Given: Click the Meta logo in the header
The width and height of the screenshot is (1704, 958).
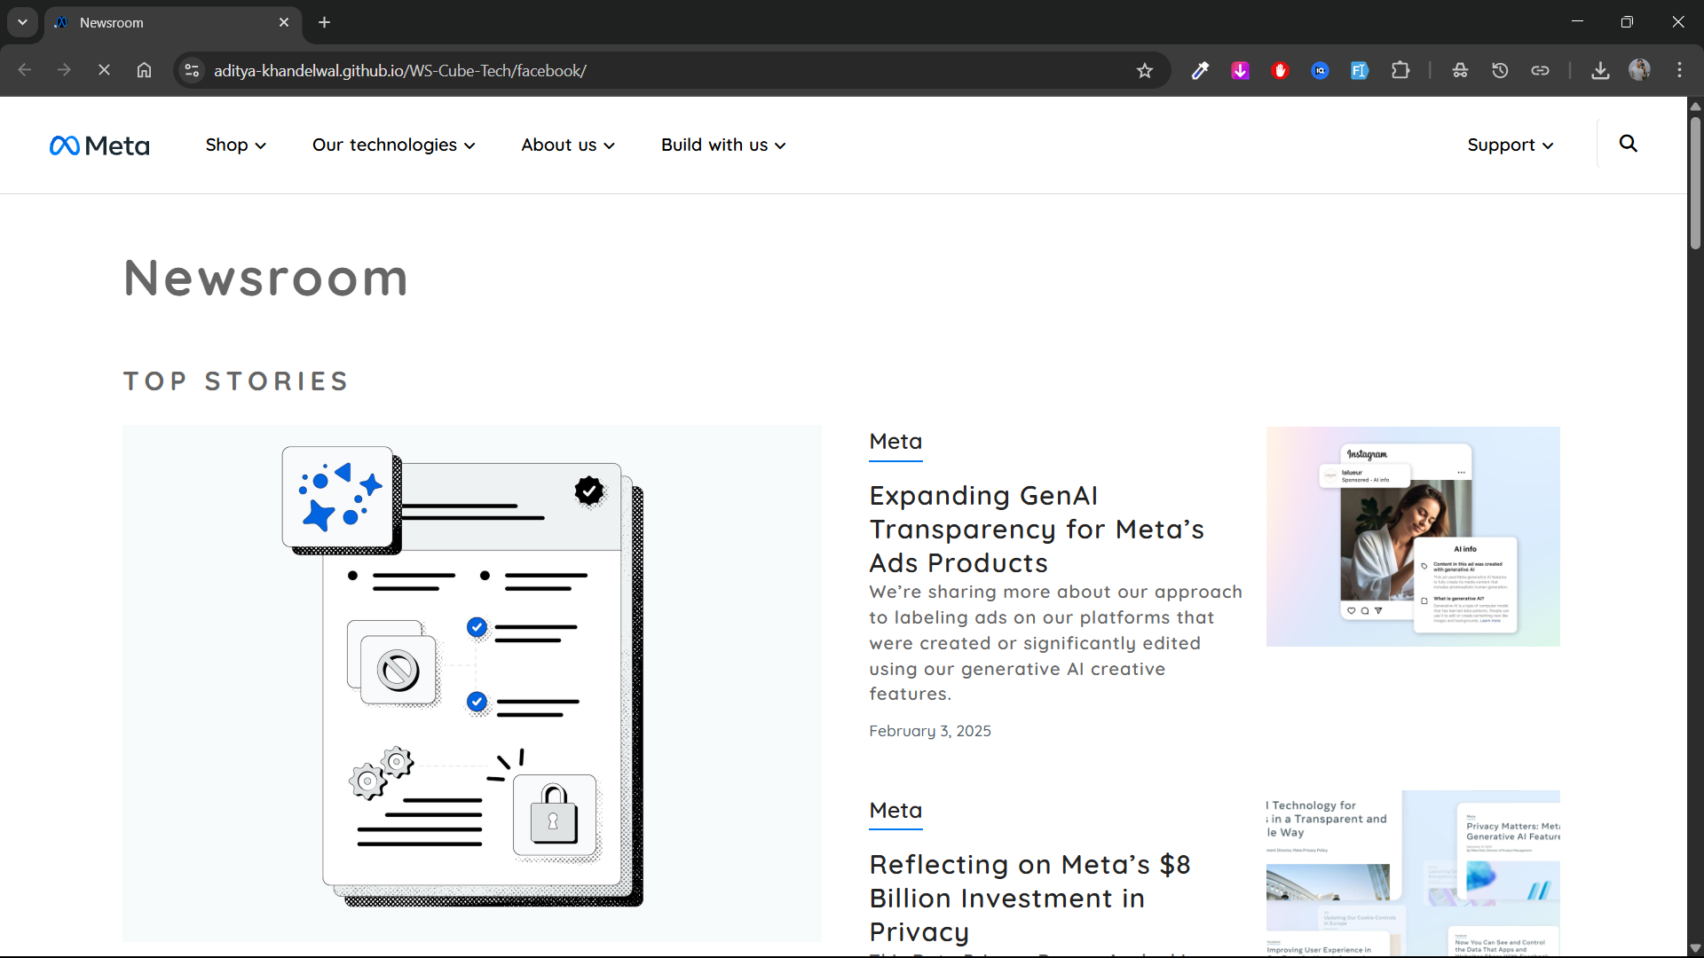Looking at the screenshot, I should click(99, 145).
